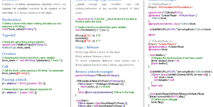Click the NSLog line ending with // "0"
The width and height of the screenshot is (214, 107).
(88, 36)
